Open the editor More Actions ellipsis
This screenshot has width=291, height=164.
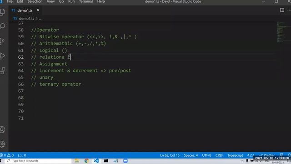289,10
